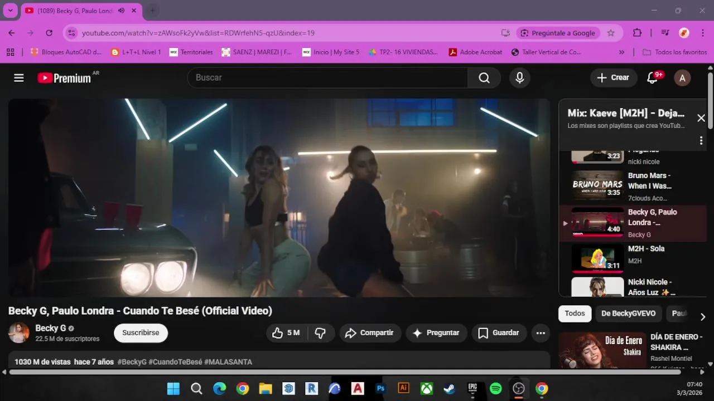714x401 pixels.
Task: Click Pregúntale a Google in address bar
Action: [x=558, y=33]
